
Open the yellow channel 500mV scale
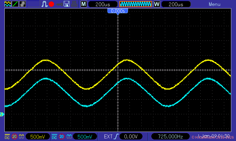click(x=37, y=137)
